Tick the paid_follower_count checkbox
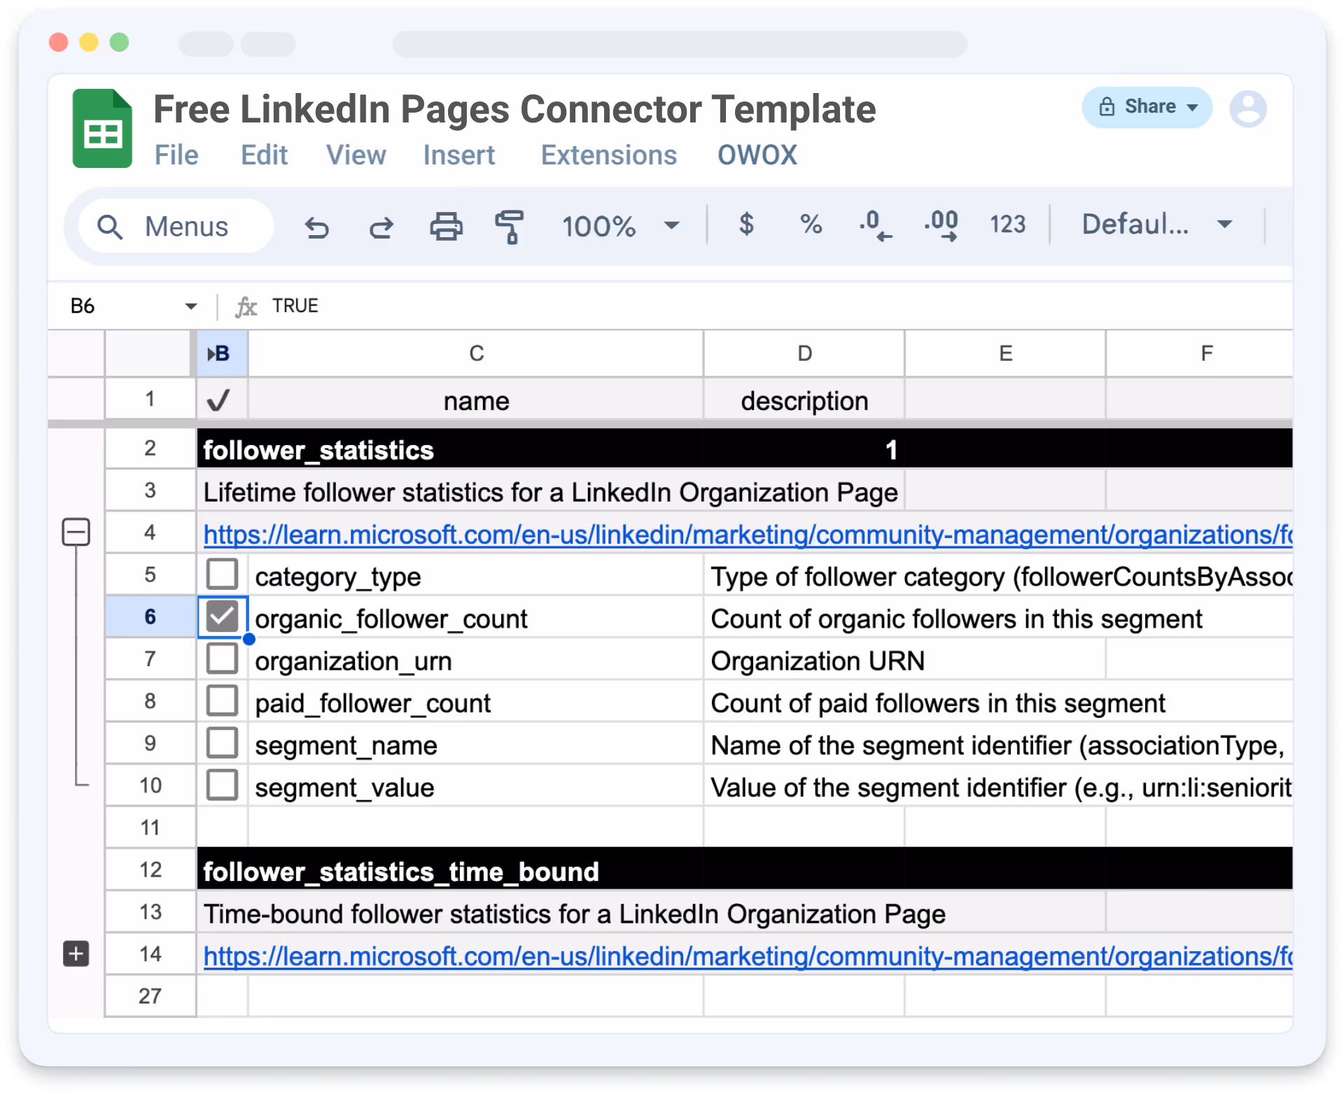This screenshot has width=1344, height=1093. [x=222, y=701]
